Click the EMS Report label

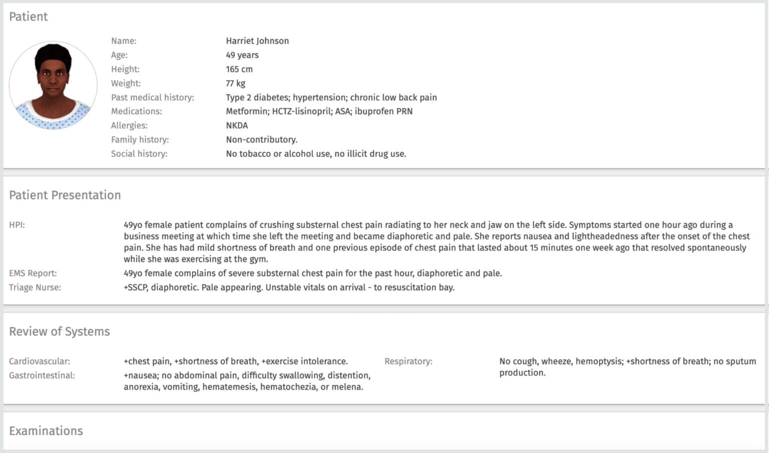pyautogui.click(x=33, y=273)
